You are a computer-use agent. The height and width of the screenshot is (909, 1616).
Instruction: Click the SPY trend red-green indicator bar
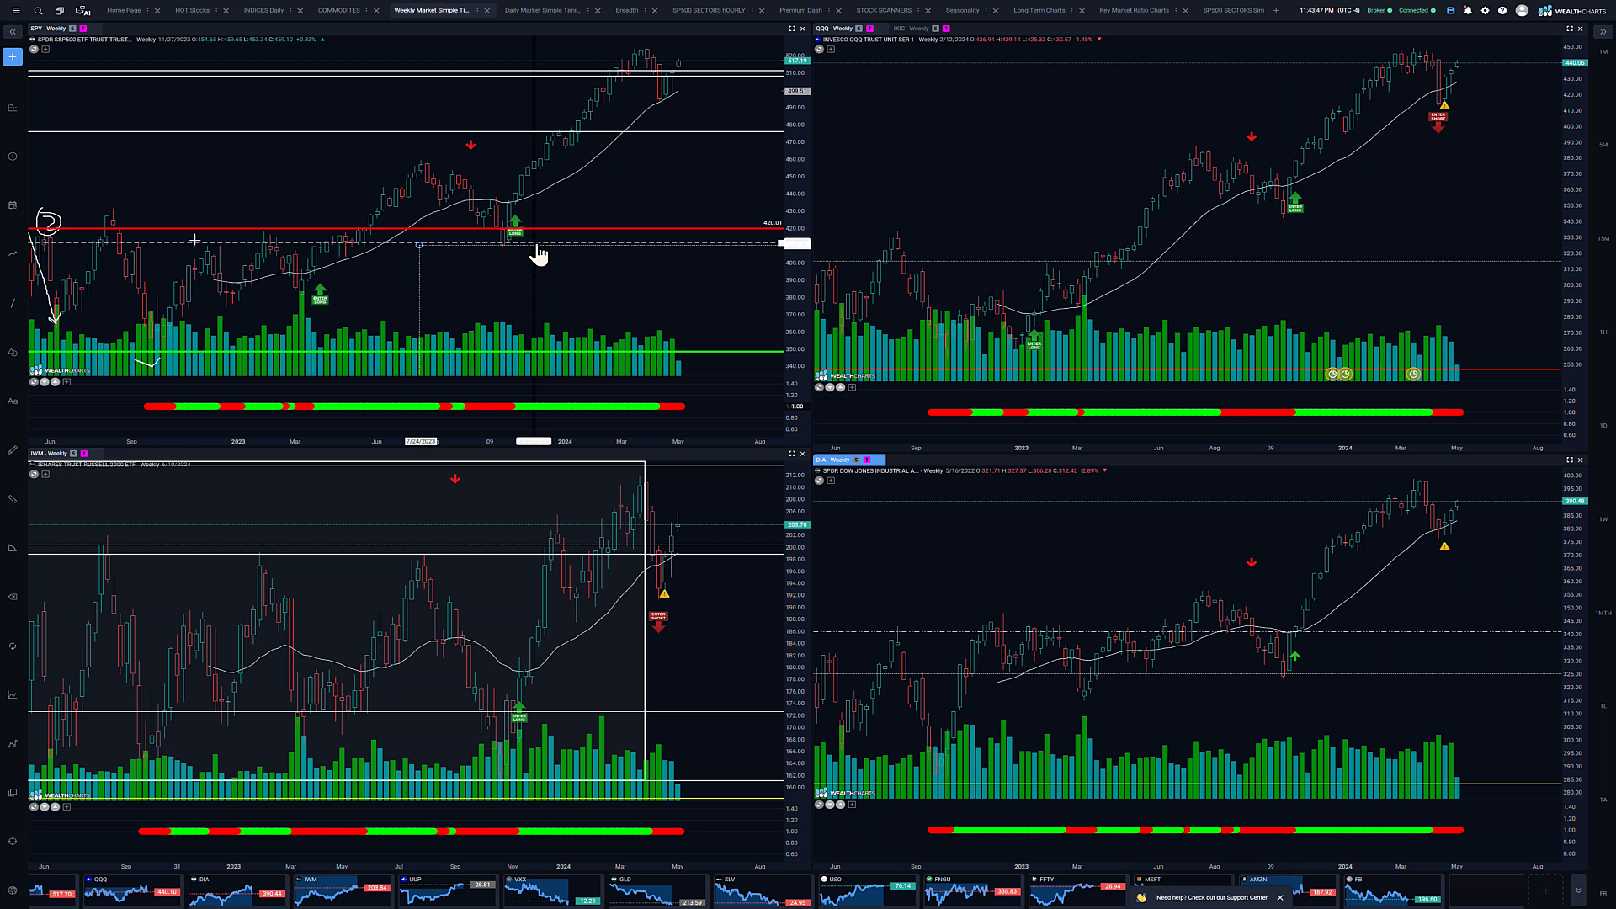414,407
